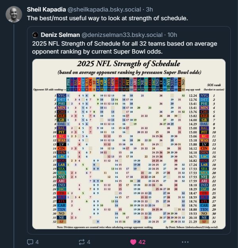The height and width of the screenshot is (248, 238).
Task: Click the chart title 2025 NFL Strength of Schedule
Action: 129,63
